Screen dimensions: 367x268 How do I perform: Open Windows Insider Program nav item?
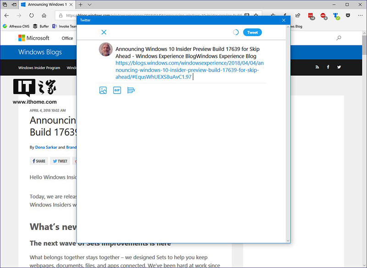(39, 67)
